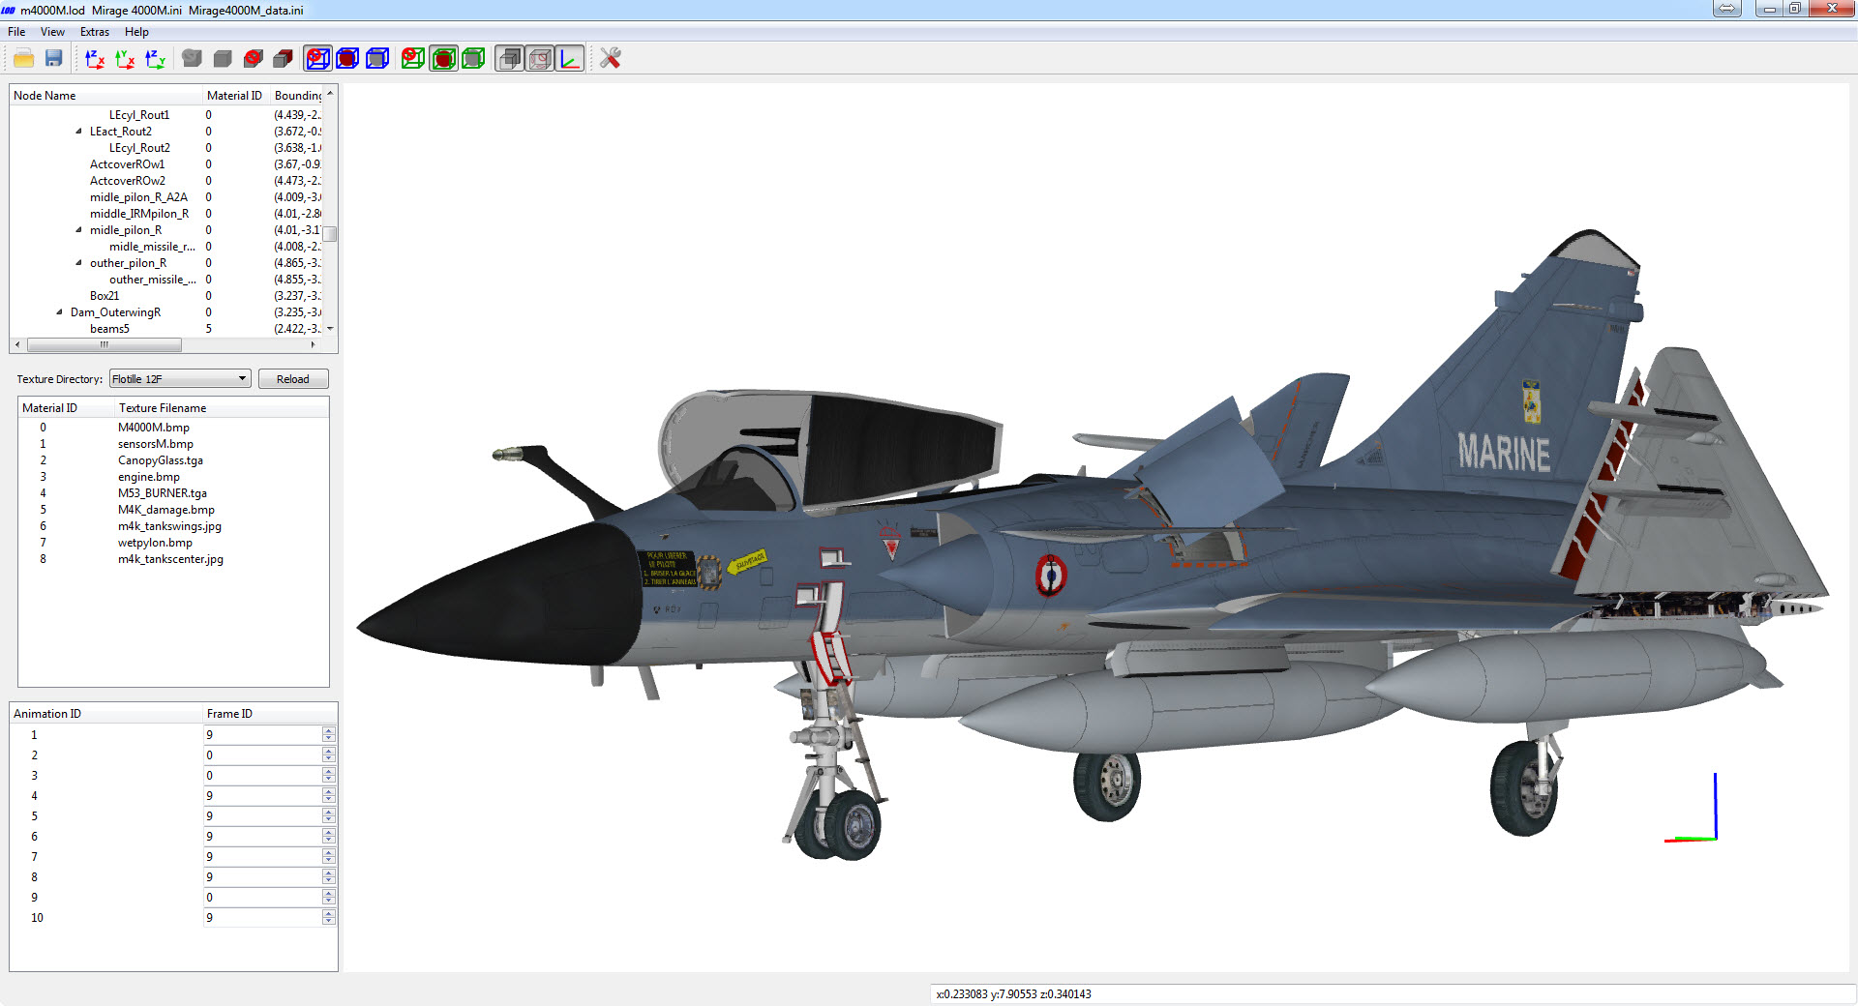
Task: Sort by the Node Name column header
Action: click(x=105, y=96)
